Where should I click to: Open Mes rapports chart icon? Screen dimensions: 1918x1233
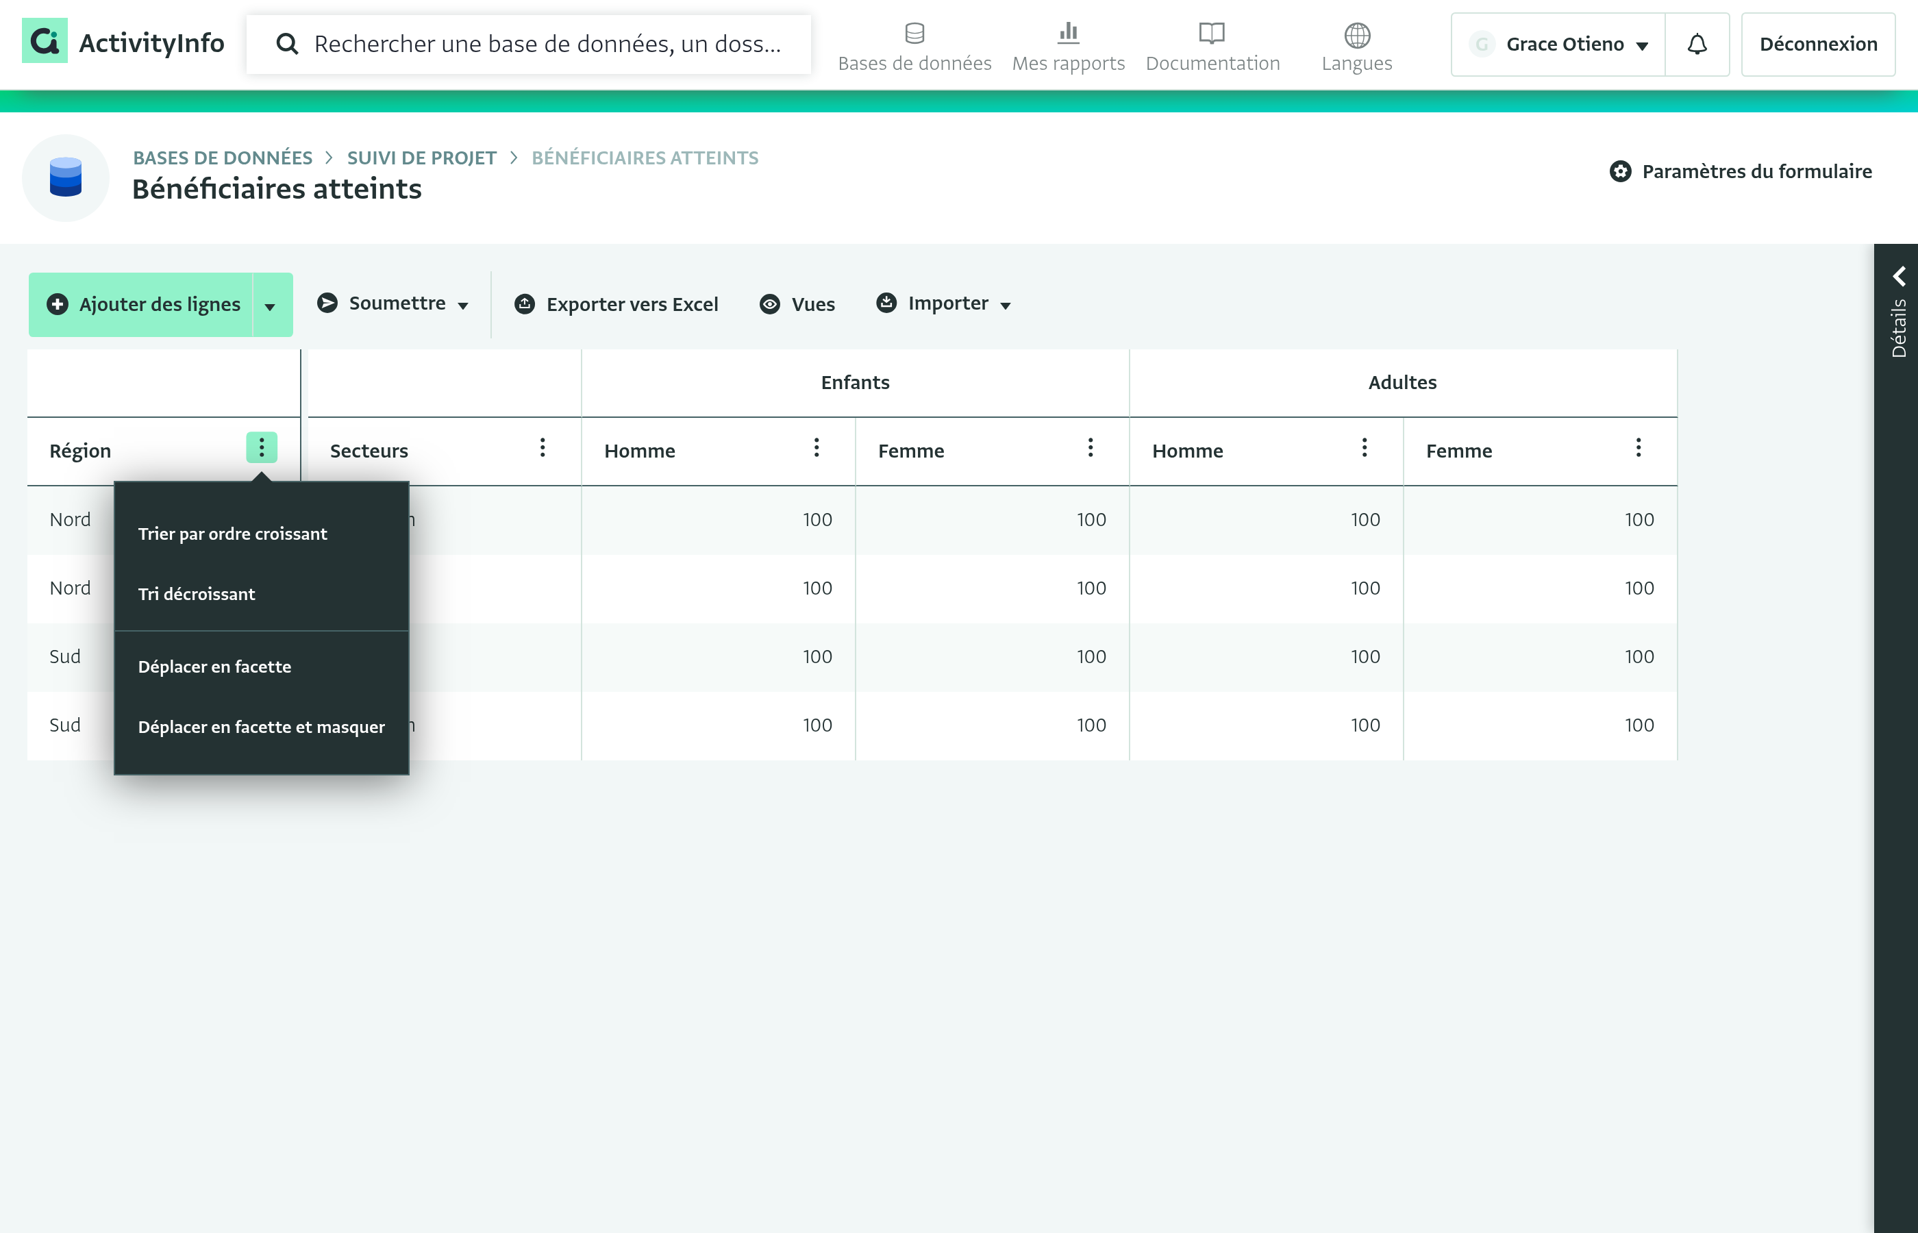point(1068,33)
